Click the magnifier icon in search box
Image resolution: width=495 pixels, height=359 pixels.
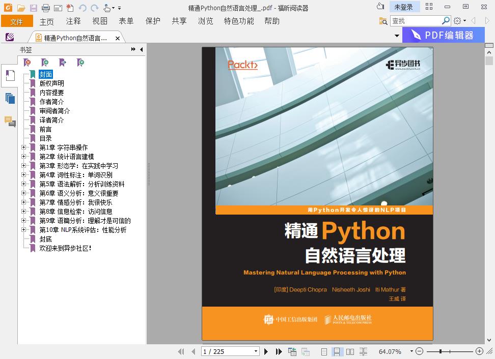(x=446, y=21)
